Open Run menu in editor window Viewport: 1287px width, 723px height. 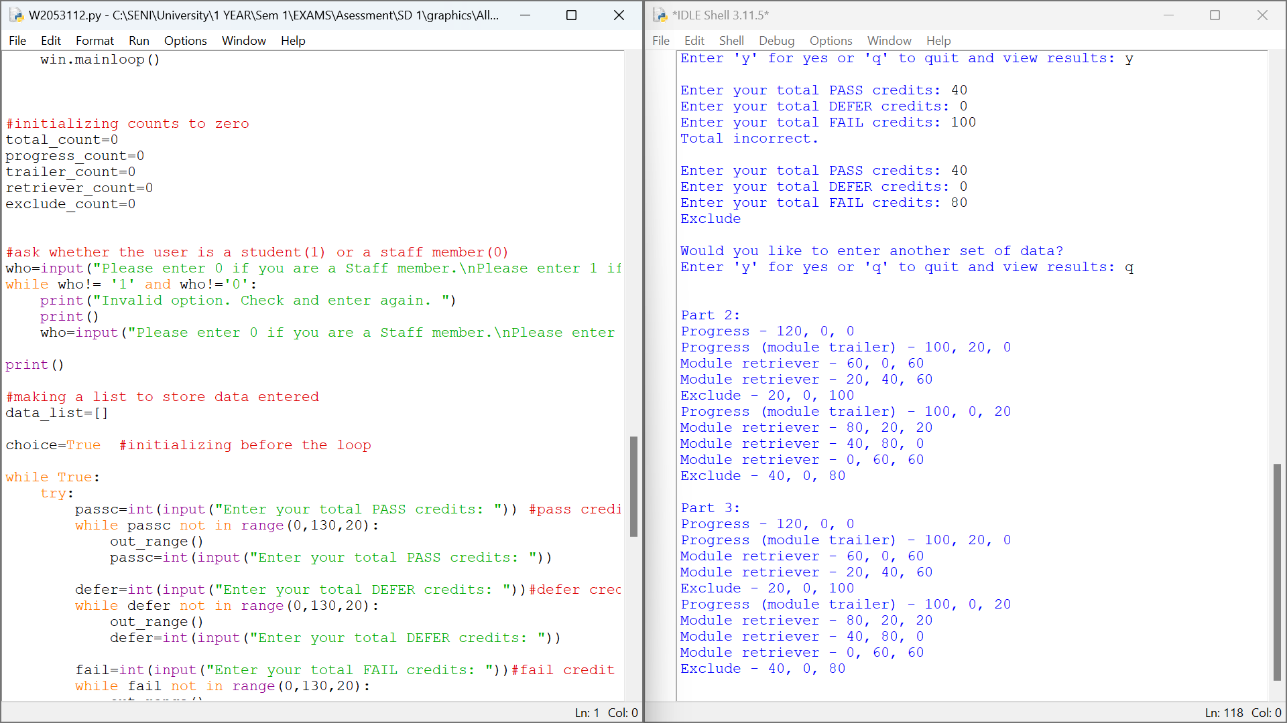point(139,41)
